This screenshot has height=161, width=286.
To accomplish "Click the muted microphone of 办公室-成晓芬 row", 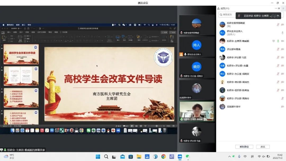I will 278,74.
